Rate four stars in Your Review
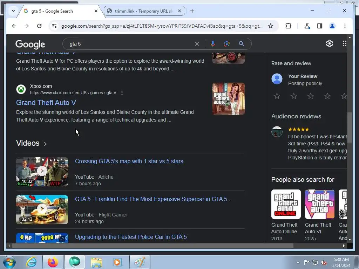Viewport: 359px width, 269px height. [x=327, y=96]
